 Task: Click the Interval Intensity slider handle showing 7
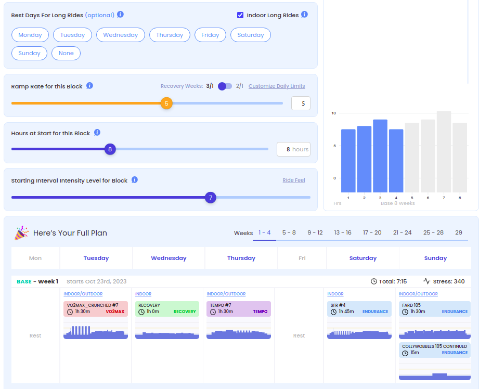pyautogui.click(x=211, y=198)
